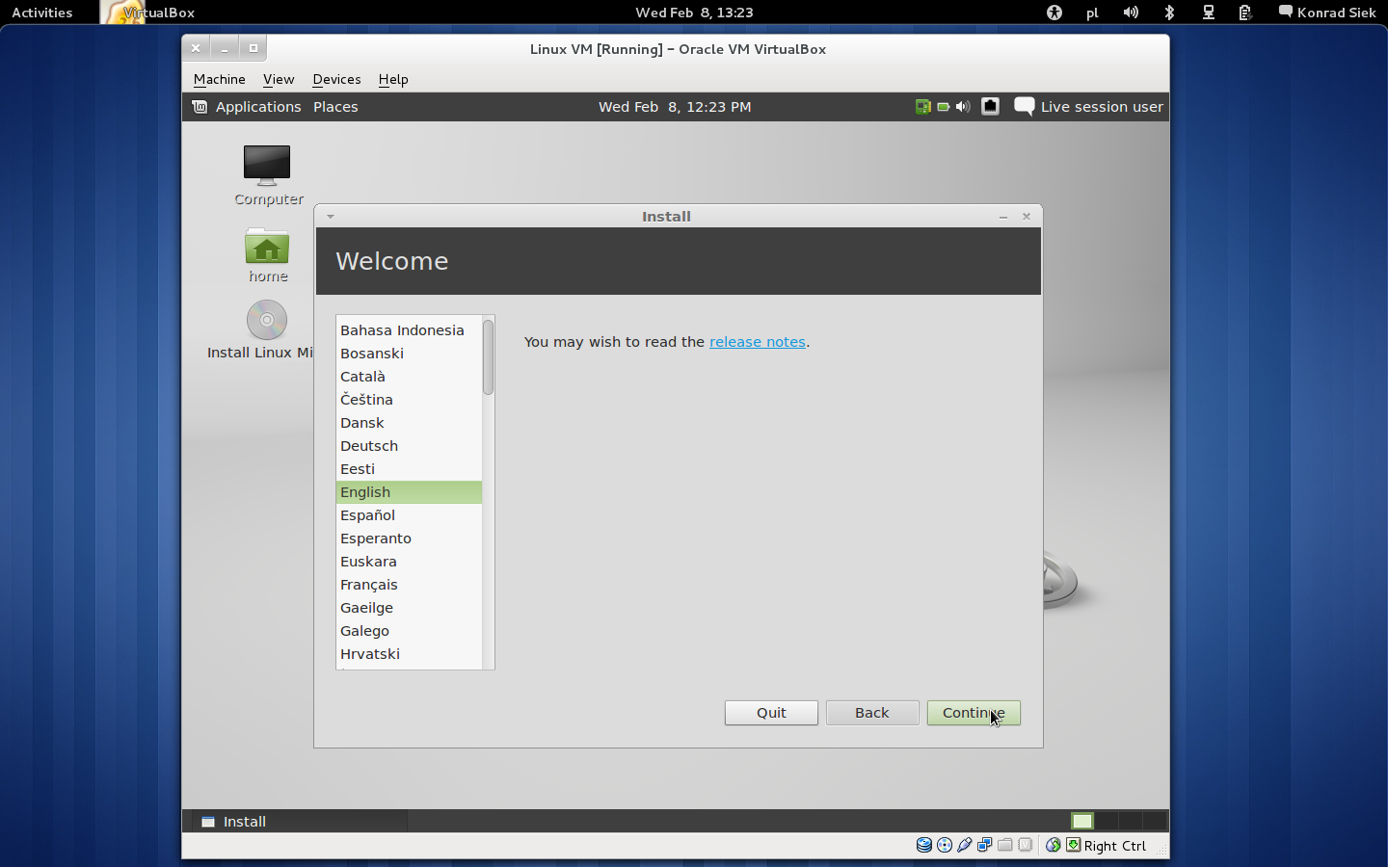
Task: Open the guest Places menu
Action: 335,107
